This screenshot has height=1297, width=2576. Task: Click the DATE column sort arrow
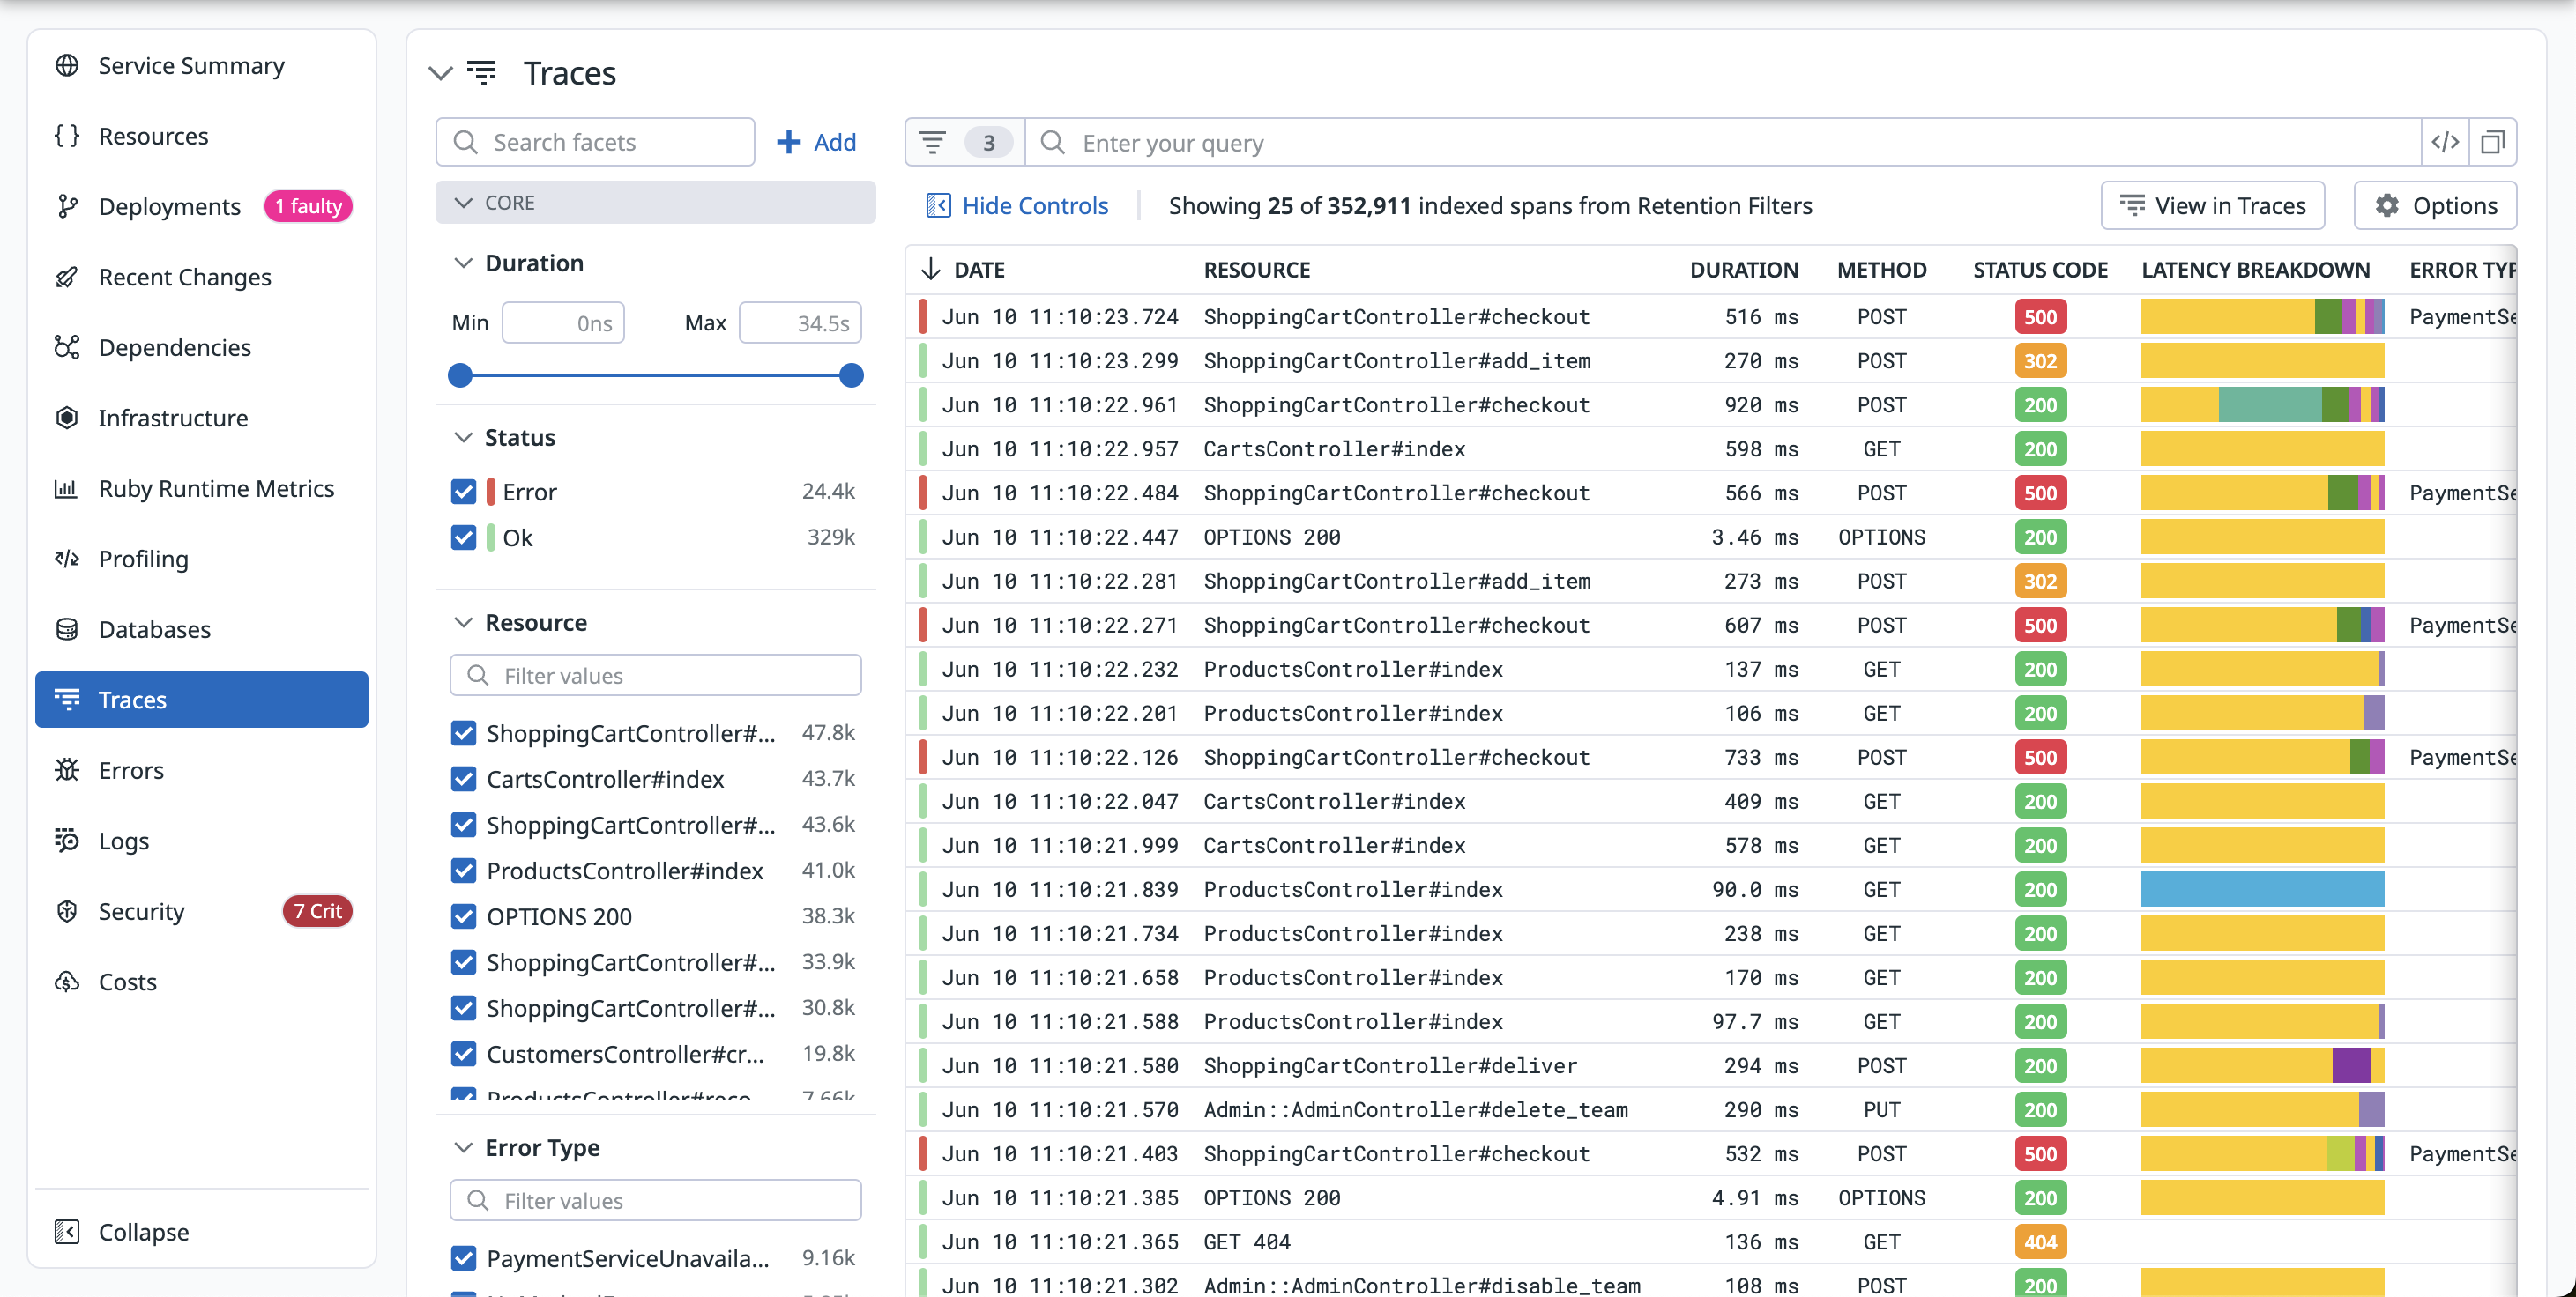[931, 270]
